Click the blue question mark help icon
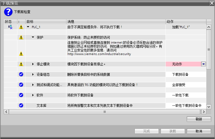 8,12
